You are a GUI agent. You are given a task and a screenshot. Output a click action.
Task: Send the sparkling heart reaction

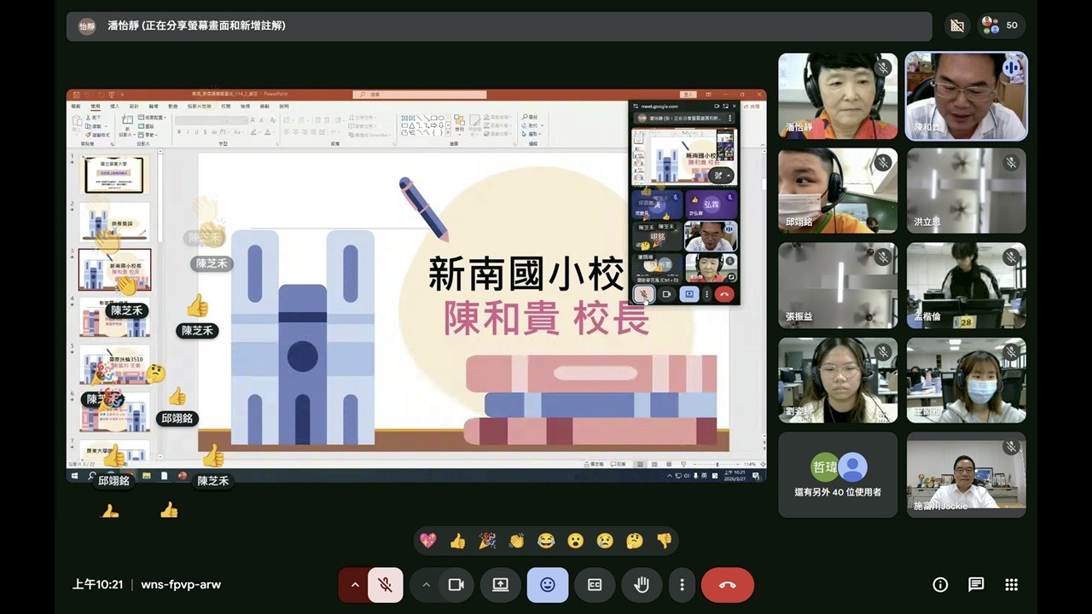(428, 541)
